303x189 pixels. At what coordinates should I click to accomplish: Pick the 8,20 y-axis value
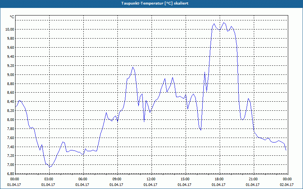click(11, 111)
